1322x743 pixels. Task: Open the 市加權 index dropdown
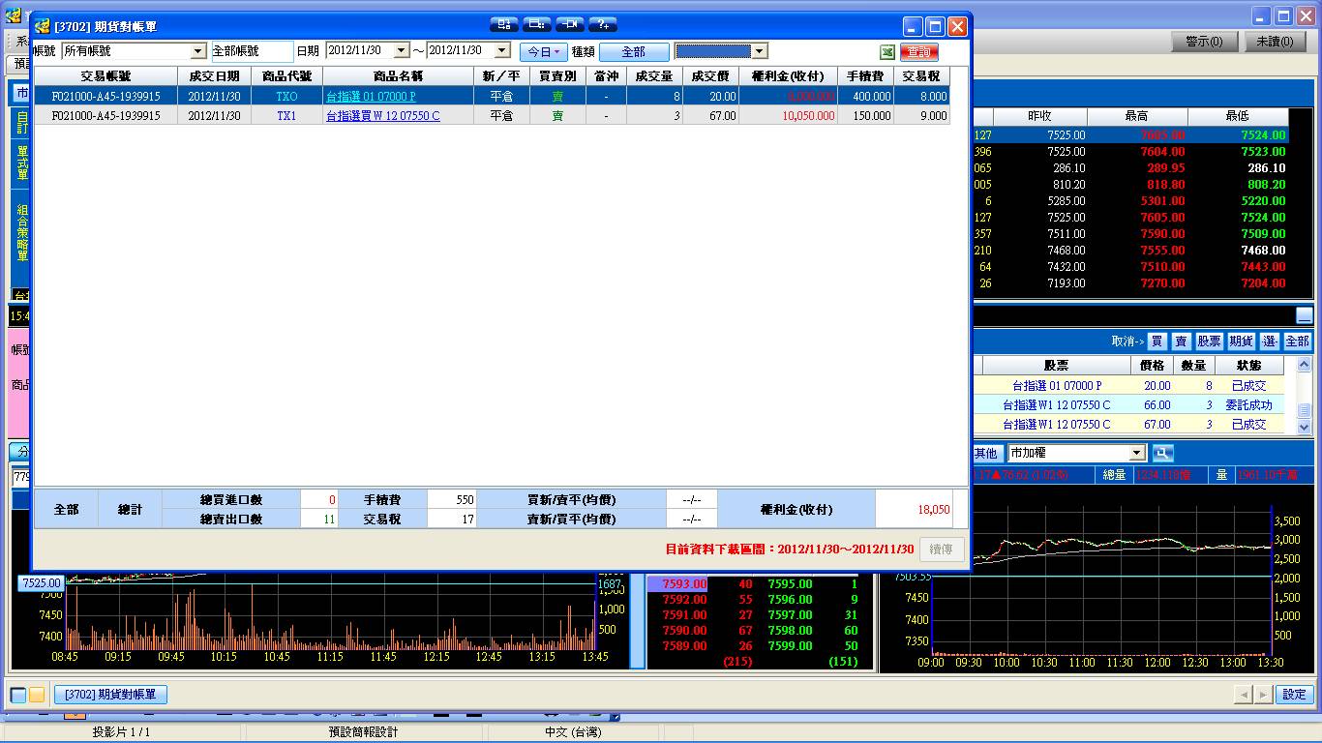[1138, 453]
